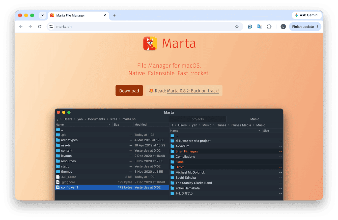
Task: Select the Marta File Manager browser tab
Action: (x=78, y=15)
